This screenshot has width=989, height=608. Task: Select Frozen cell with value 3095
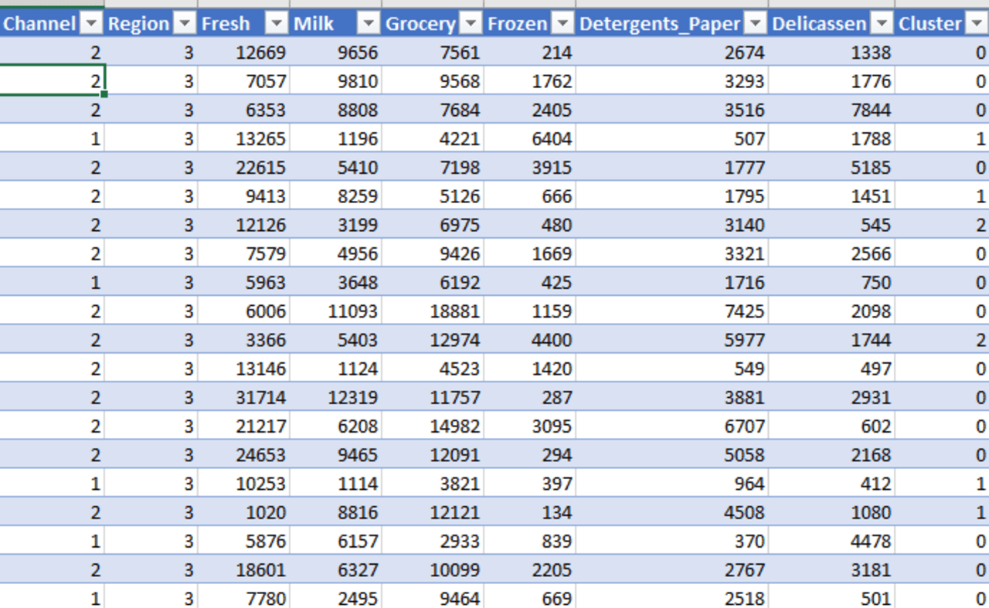tap(530, 426)
